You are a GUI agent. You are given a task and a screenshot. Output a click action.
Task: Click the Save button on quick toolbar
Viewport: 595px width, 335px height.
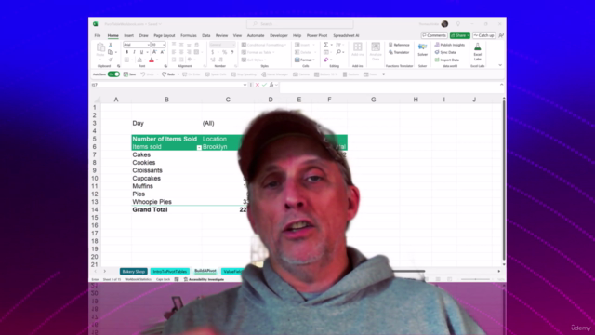tap(129, 74)
